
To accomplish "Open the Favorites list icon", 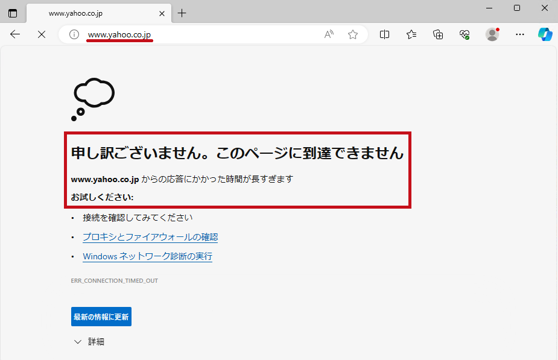I will (x=411, y=34).
